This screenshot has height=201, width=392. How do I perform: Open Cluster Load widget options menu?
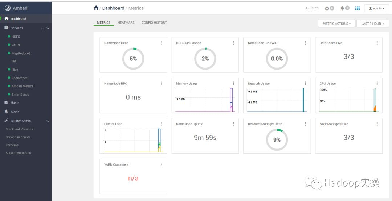coord(162,124)
